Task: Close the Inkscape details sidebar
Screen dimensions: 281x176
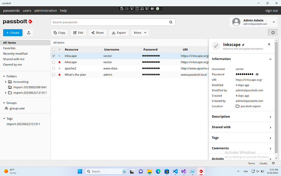Action: 269,44
